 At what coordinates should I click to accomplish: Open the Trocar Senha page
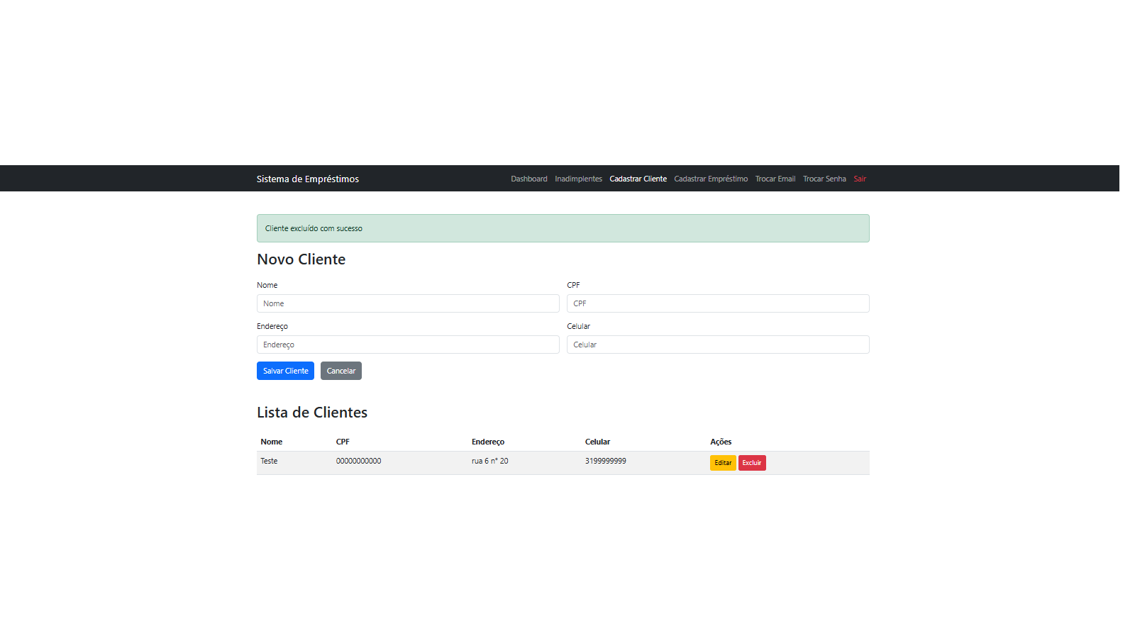[824, 179]
